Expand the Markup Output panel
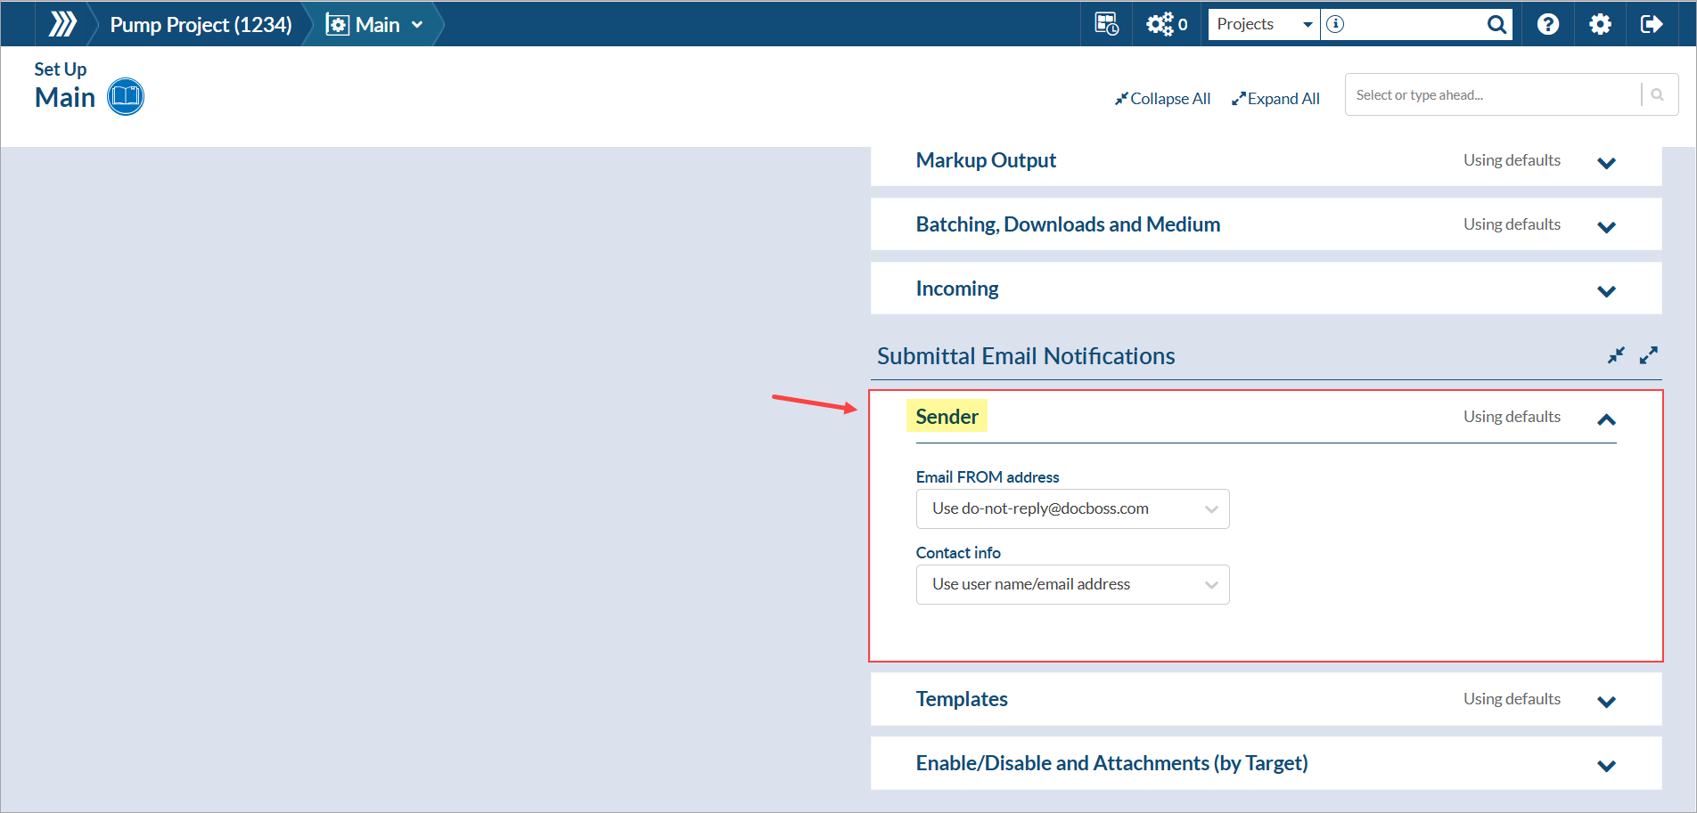Image resolution: width=1697 pixels, height=813 pixels. pyautogui.click(x=1606, y=163)
